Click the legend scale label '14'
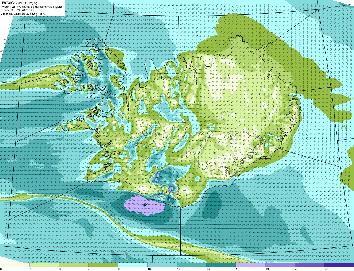354x271 pixels. [208, 269]
